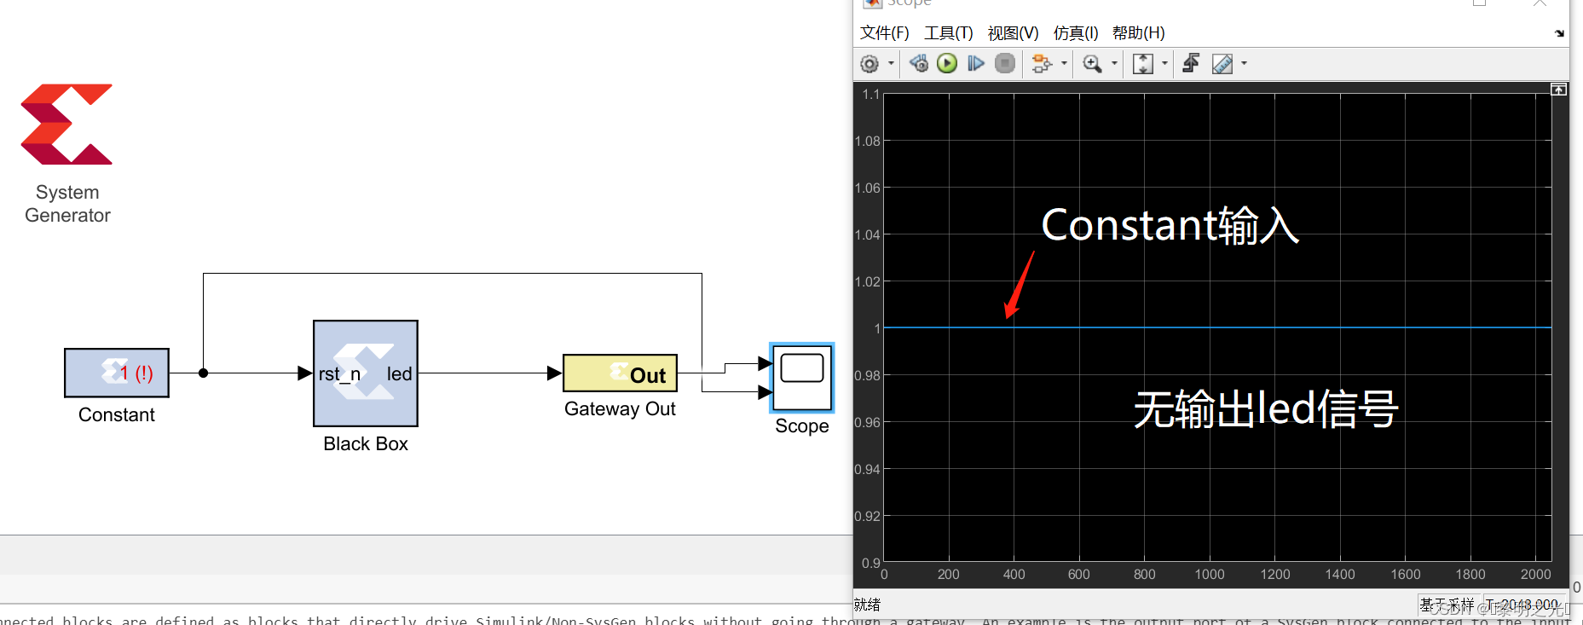Click the step back icon in Scope

click(x=919, y=64)
